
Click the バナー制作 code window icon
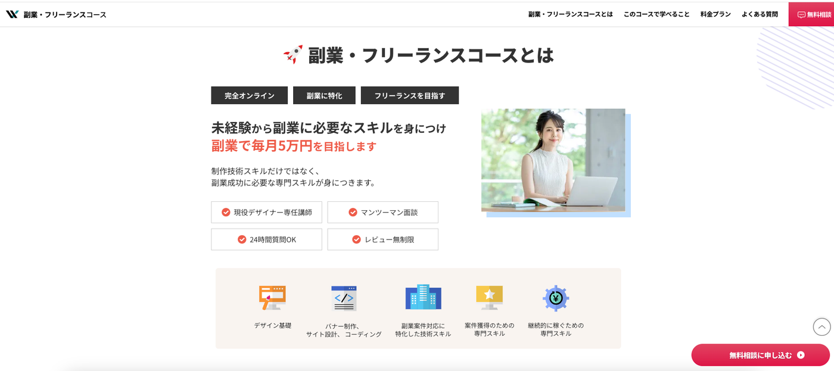tap(344, 298)
